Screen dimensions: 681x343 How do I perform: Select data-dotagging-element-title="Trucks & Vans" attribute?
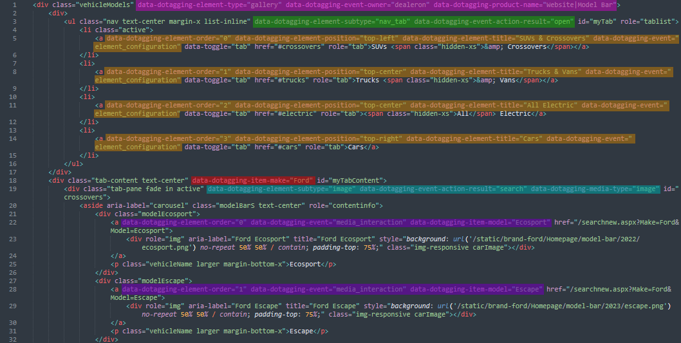496,71
